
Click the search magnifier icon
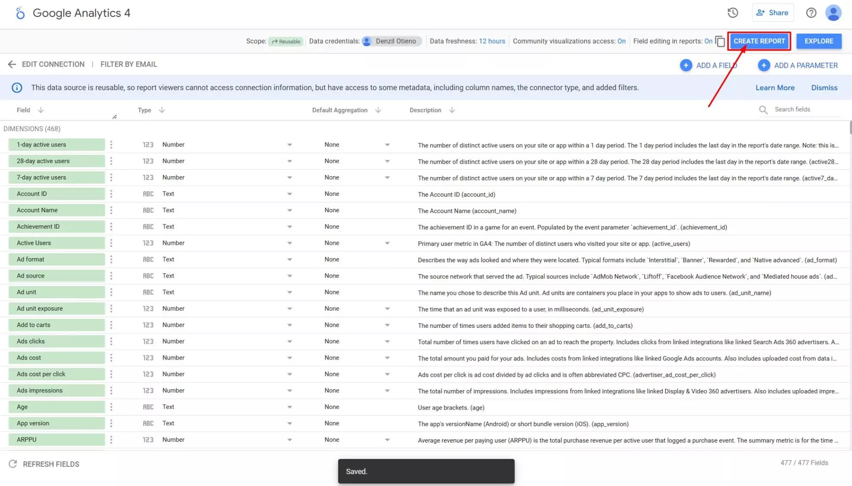click(763, 110)
